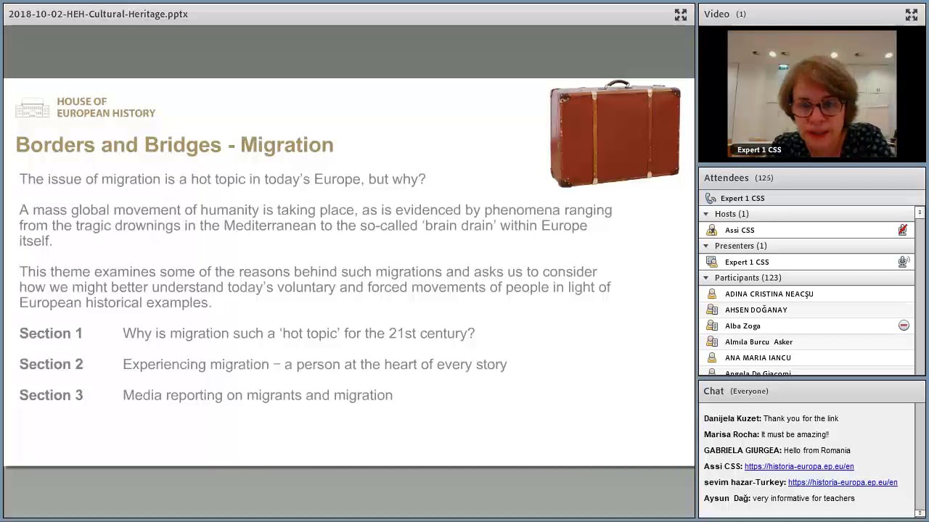Select presenter Expert 1 CSS in the list
929x522 pixels.
coord(806,262)
